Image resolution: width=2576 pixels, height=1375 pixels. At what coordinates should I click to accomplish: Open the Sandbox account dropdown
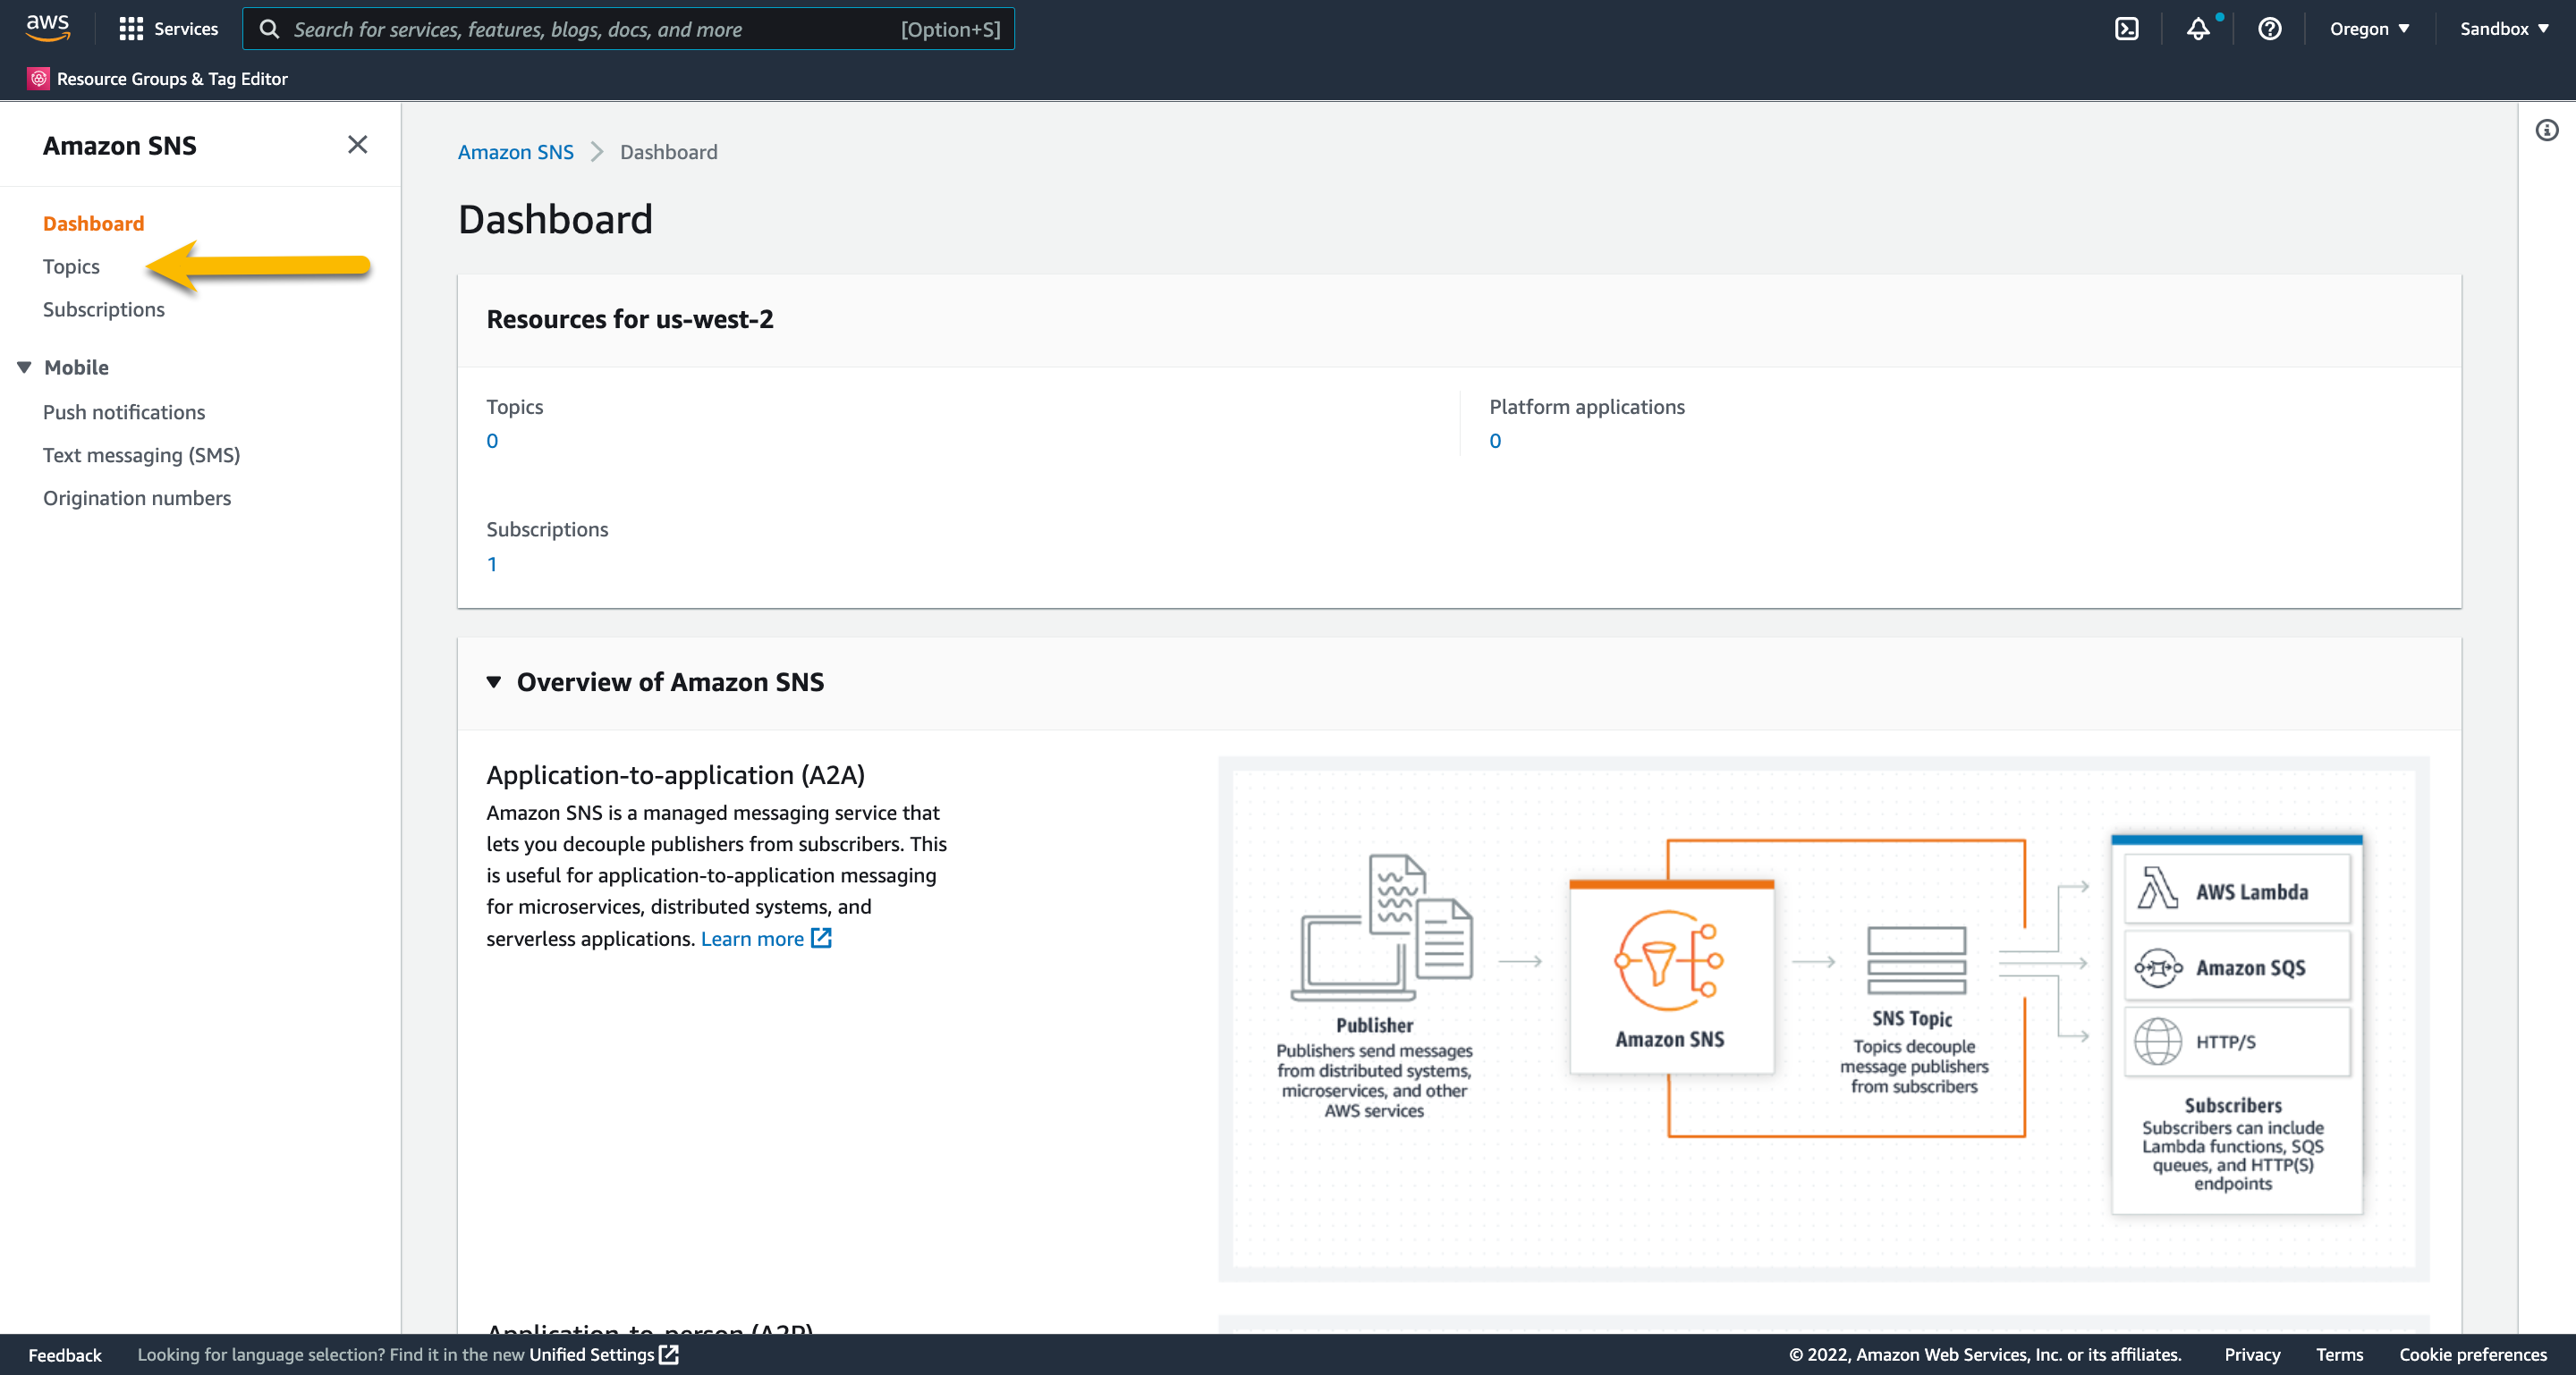(x=2503, y=29)
